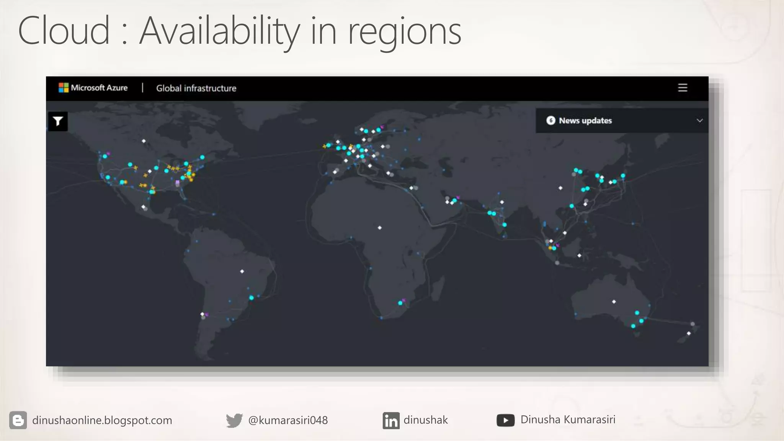Open dinushaonline.blogspot.com link

pyautogui.click(x=102, y=420)
